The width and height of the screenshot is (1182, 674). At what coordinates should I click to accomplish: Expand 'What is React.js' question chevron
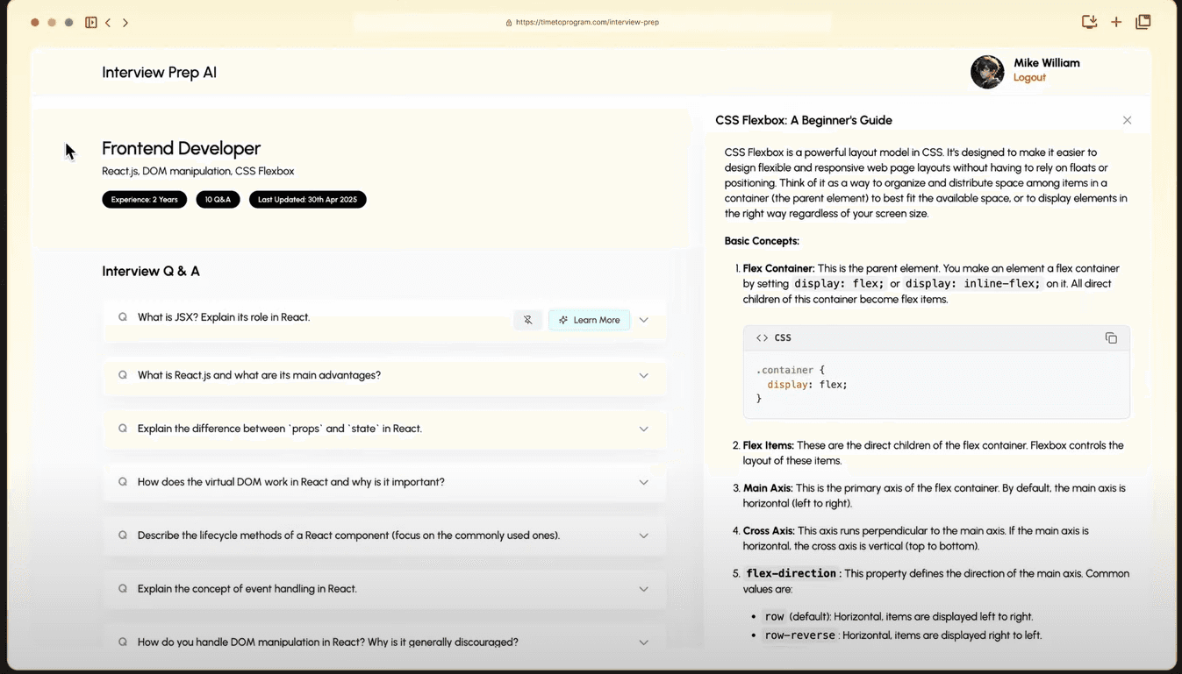click(644, 376)
